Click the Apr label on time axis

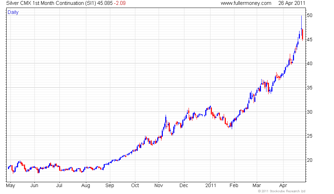283,186
